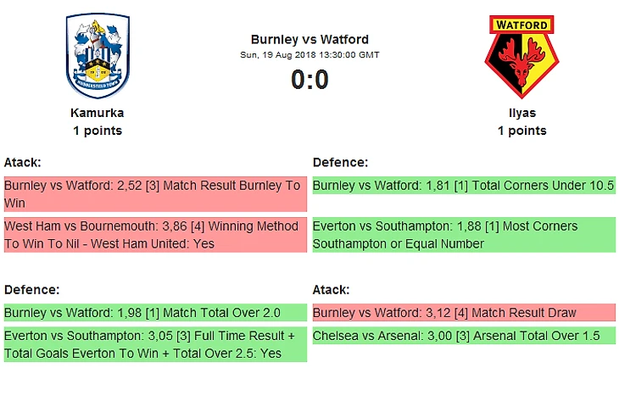The height and width of the screenshot is (407, 619).
Task: Select the Ilyas player name
Action: point(521,113)
